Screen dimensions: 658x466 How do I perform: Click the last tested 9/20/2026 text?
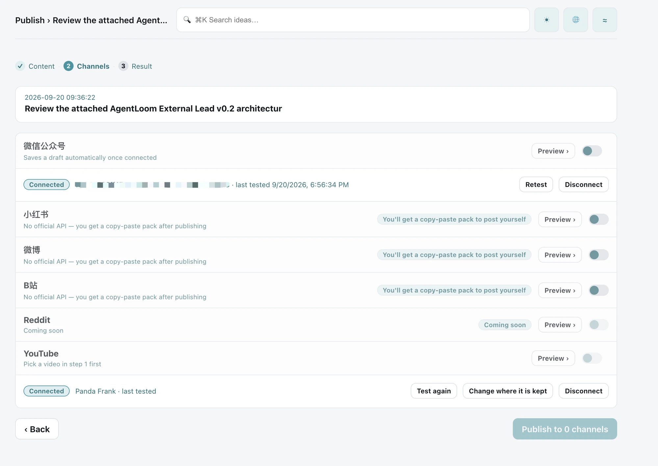pyautogui.click(x=292, y=185)
